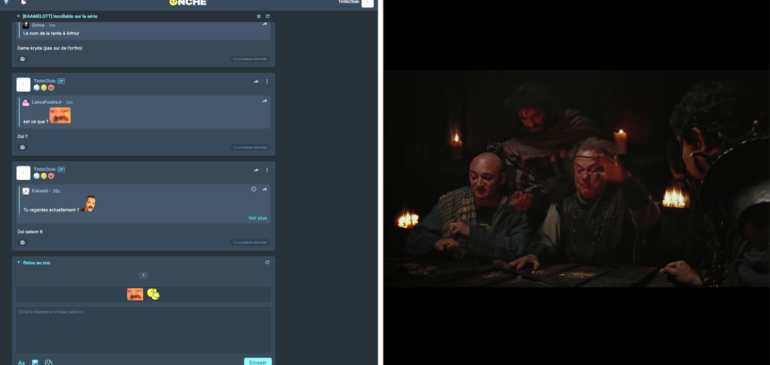Open Tintin2loin avatar on 'Oui saison 6' post
The width and height of the screenshot is (770, 365).
(23, 173)
